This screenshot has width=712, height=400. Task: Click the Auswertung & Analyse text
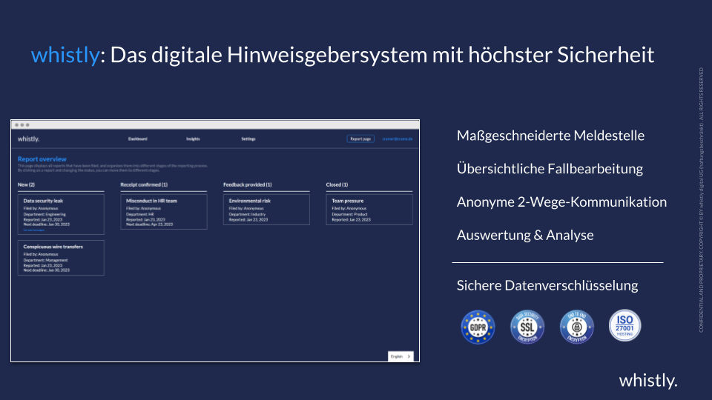pos(525,235)
